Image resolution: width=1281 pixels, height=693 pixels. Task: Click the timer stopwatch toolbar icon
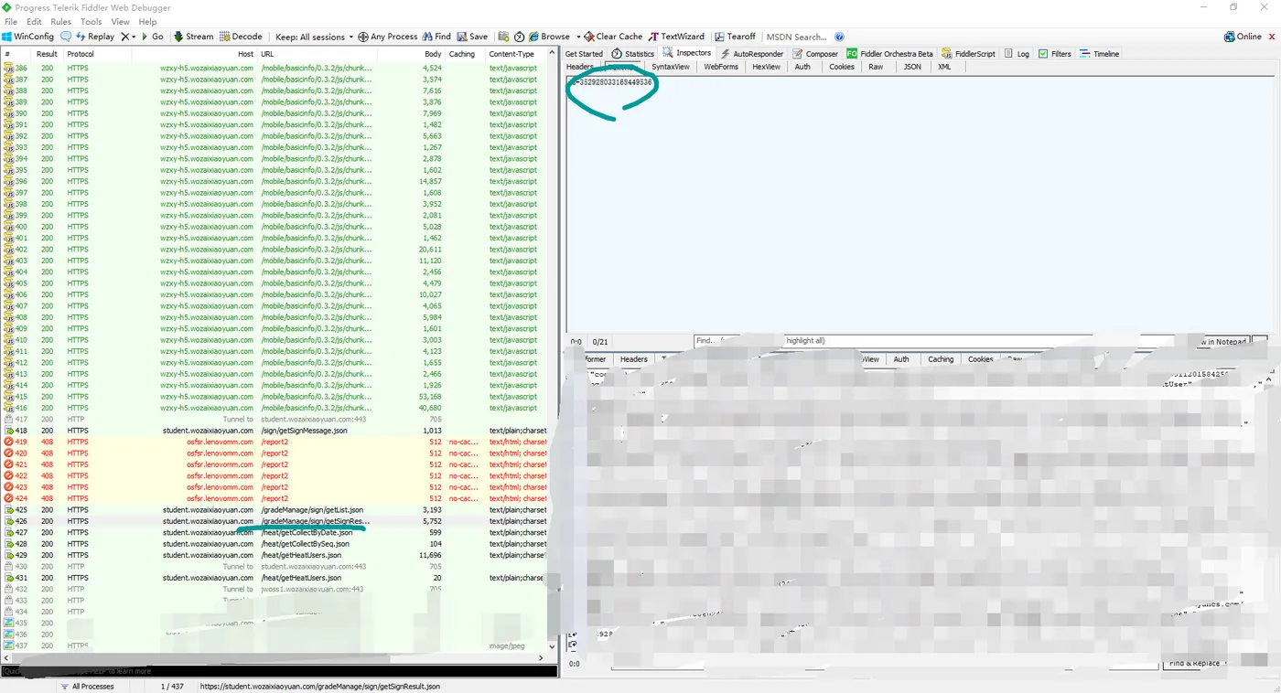(519, 37)
